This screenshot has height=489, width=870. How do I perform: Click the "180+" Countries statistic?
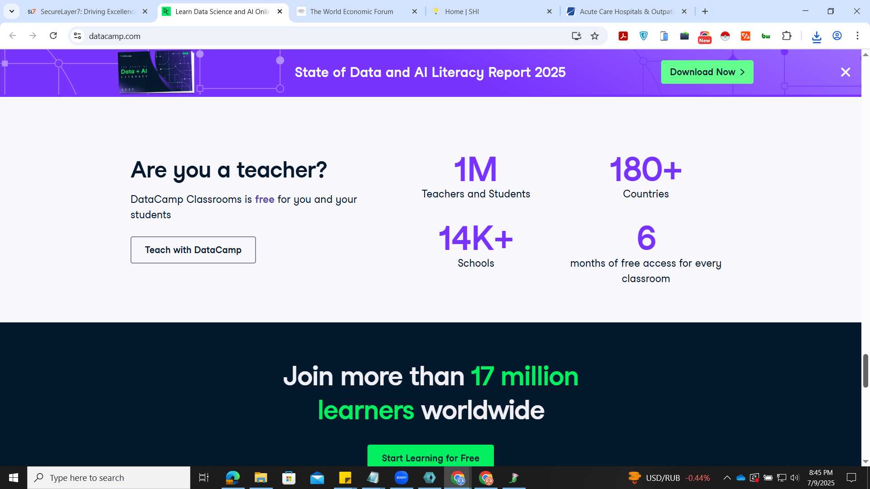tap(646, 169)
